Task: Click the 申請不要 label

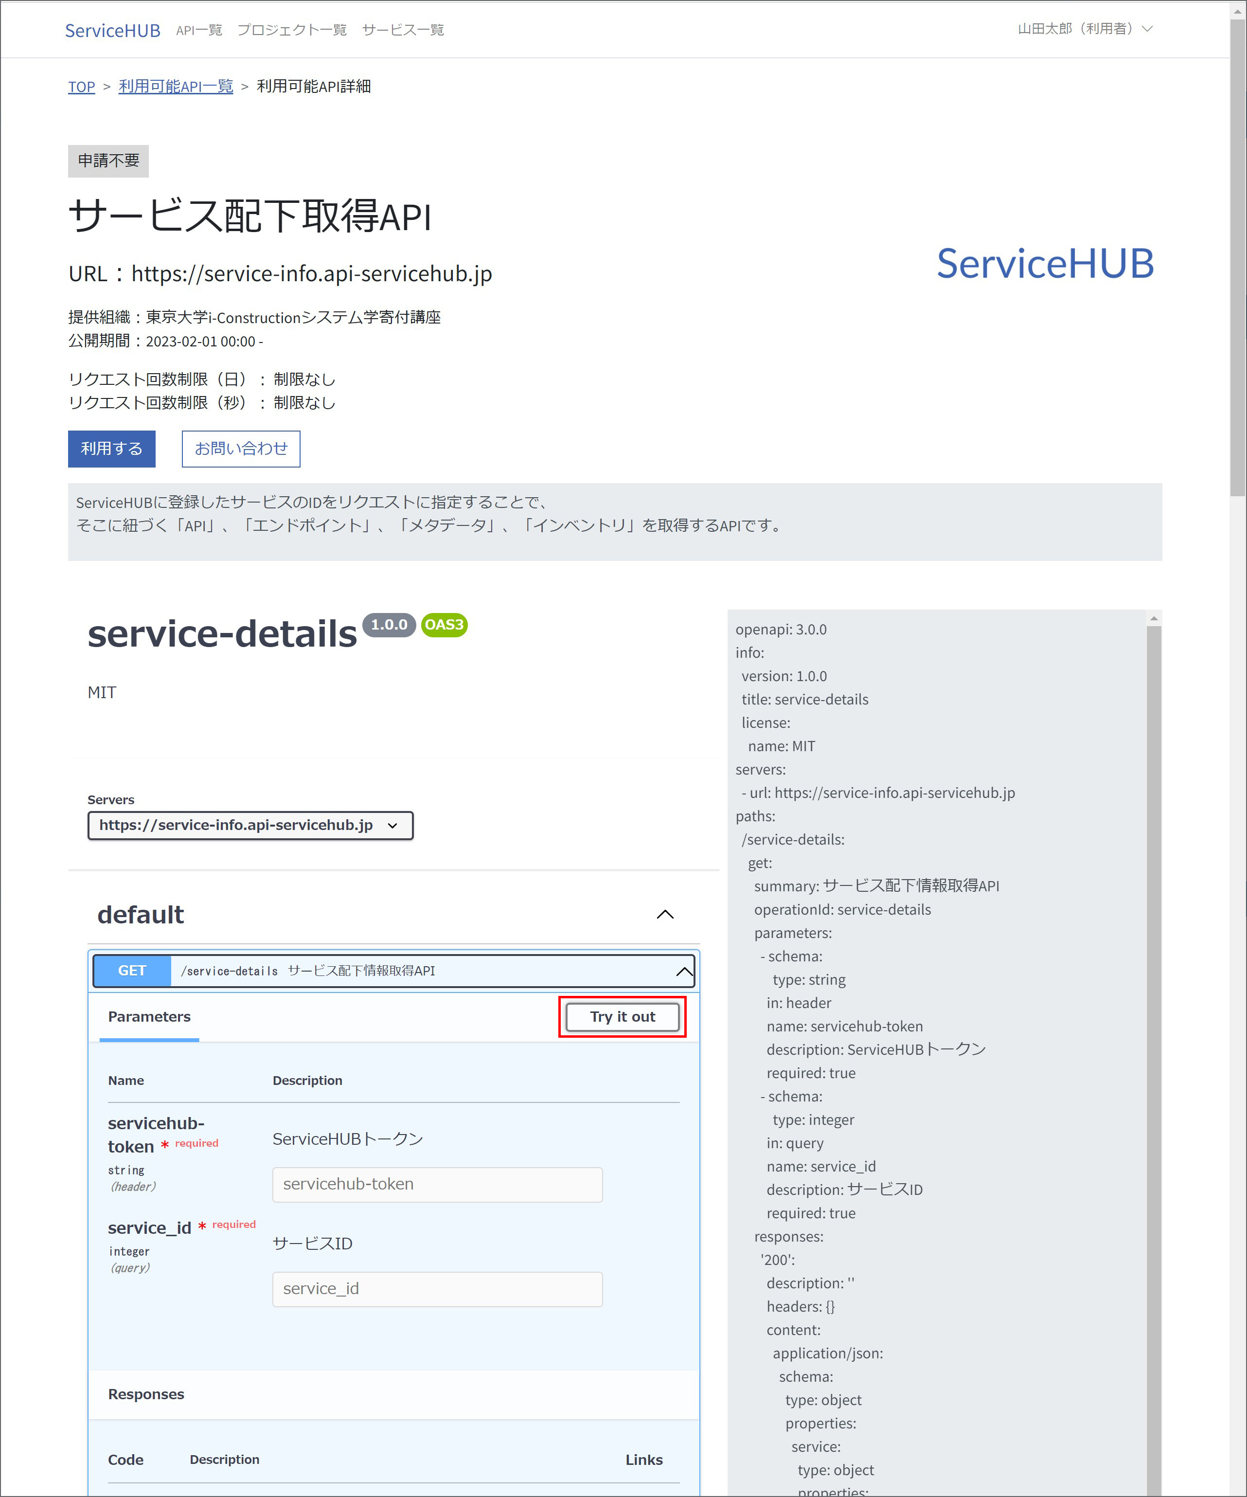Action: click(108, 161)
